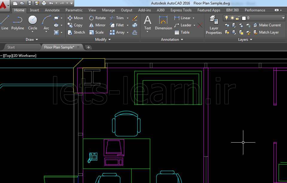Start the Dimension tool
The image size is (287, 183).
[163, 23]
